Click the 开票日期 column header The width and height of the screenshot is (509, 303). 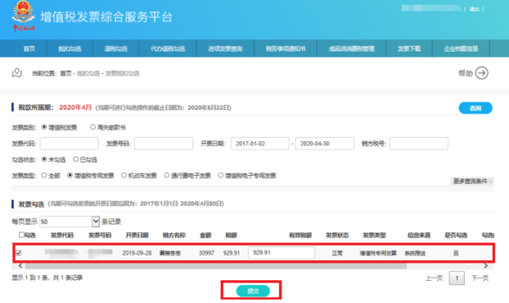tap(137, 235)
